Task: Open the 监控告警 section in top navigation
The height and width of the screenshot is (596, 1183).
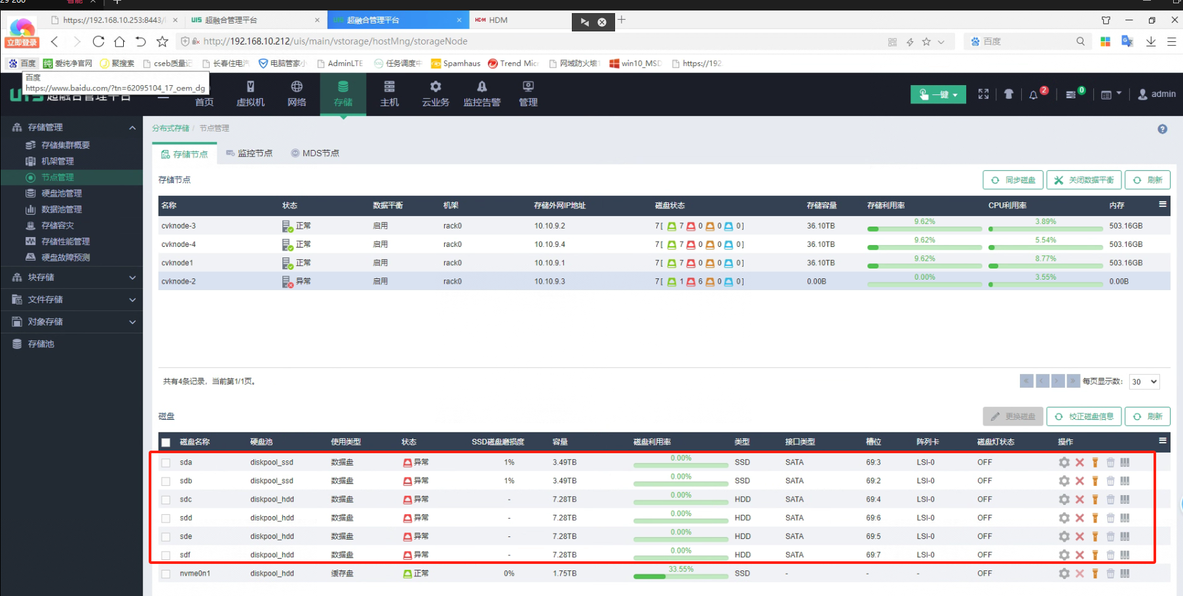Action: pos(481,94)
